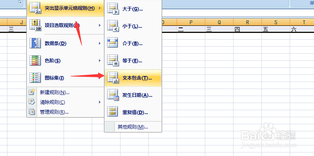Click the cell containing 五 in column S
This screenshot has height=156, width=314.
276,29
